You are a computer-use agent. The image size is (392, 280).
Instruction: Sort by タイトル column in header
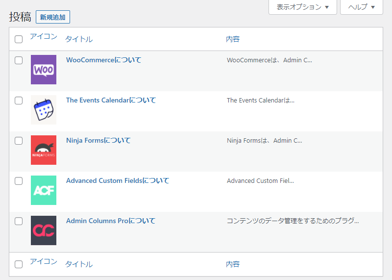tap(79, 39)
